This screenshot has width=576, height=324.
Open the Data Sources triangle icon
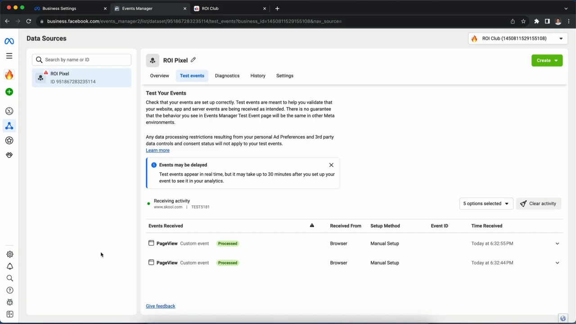9,126
